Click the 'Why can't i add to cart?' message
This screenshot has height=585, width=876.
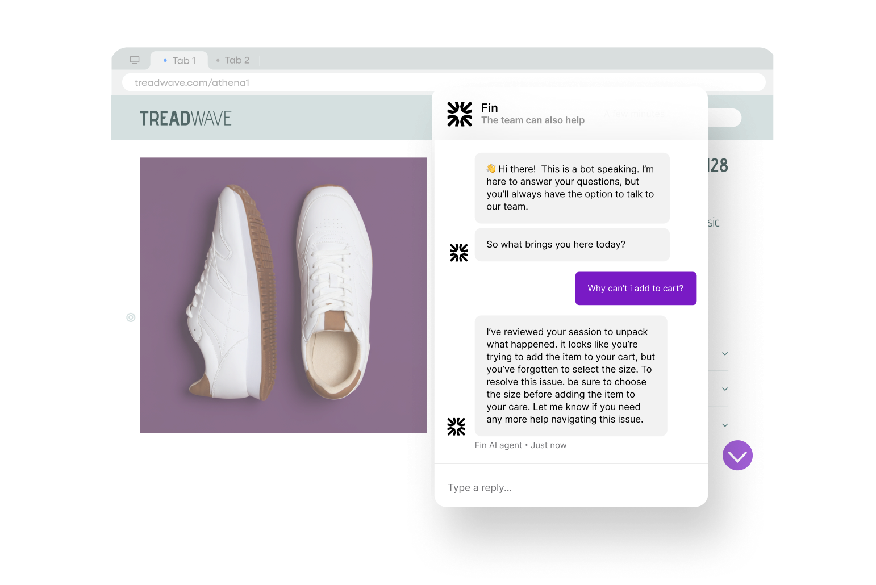coord(636,289)
